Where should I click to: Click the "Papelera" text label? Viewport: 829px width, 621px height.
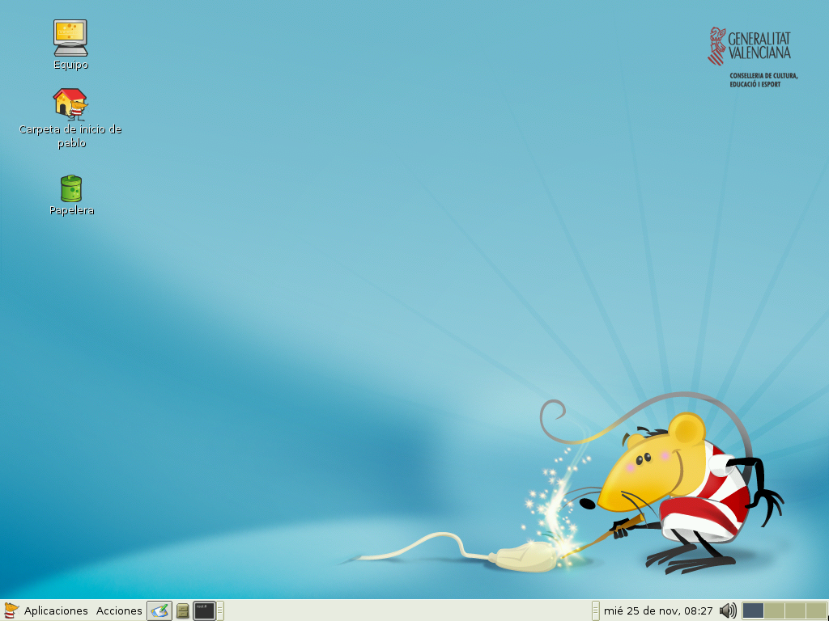click(71, 210)
